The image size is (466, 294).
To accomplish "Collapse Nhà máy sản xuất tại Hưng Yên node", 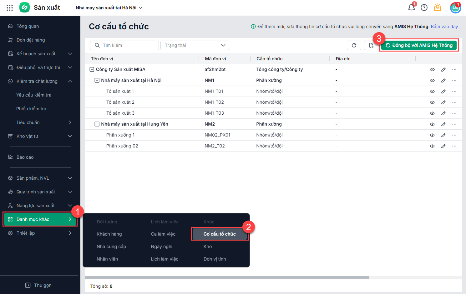I will click(x=97, y=124).
